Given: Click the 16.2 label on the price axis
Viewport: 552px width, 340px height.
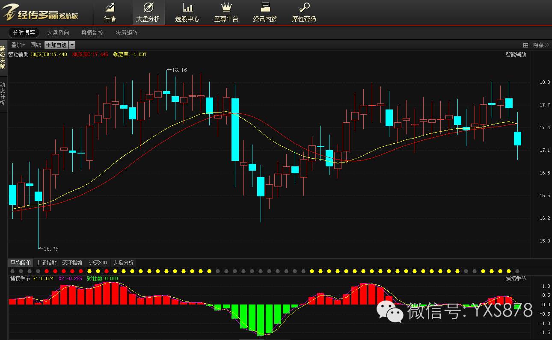Looking at the screenshot, I should point(545,218).
